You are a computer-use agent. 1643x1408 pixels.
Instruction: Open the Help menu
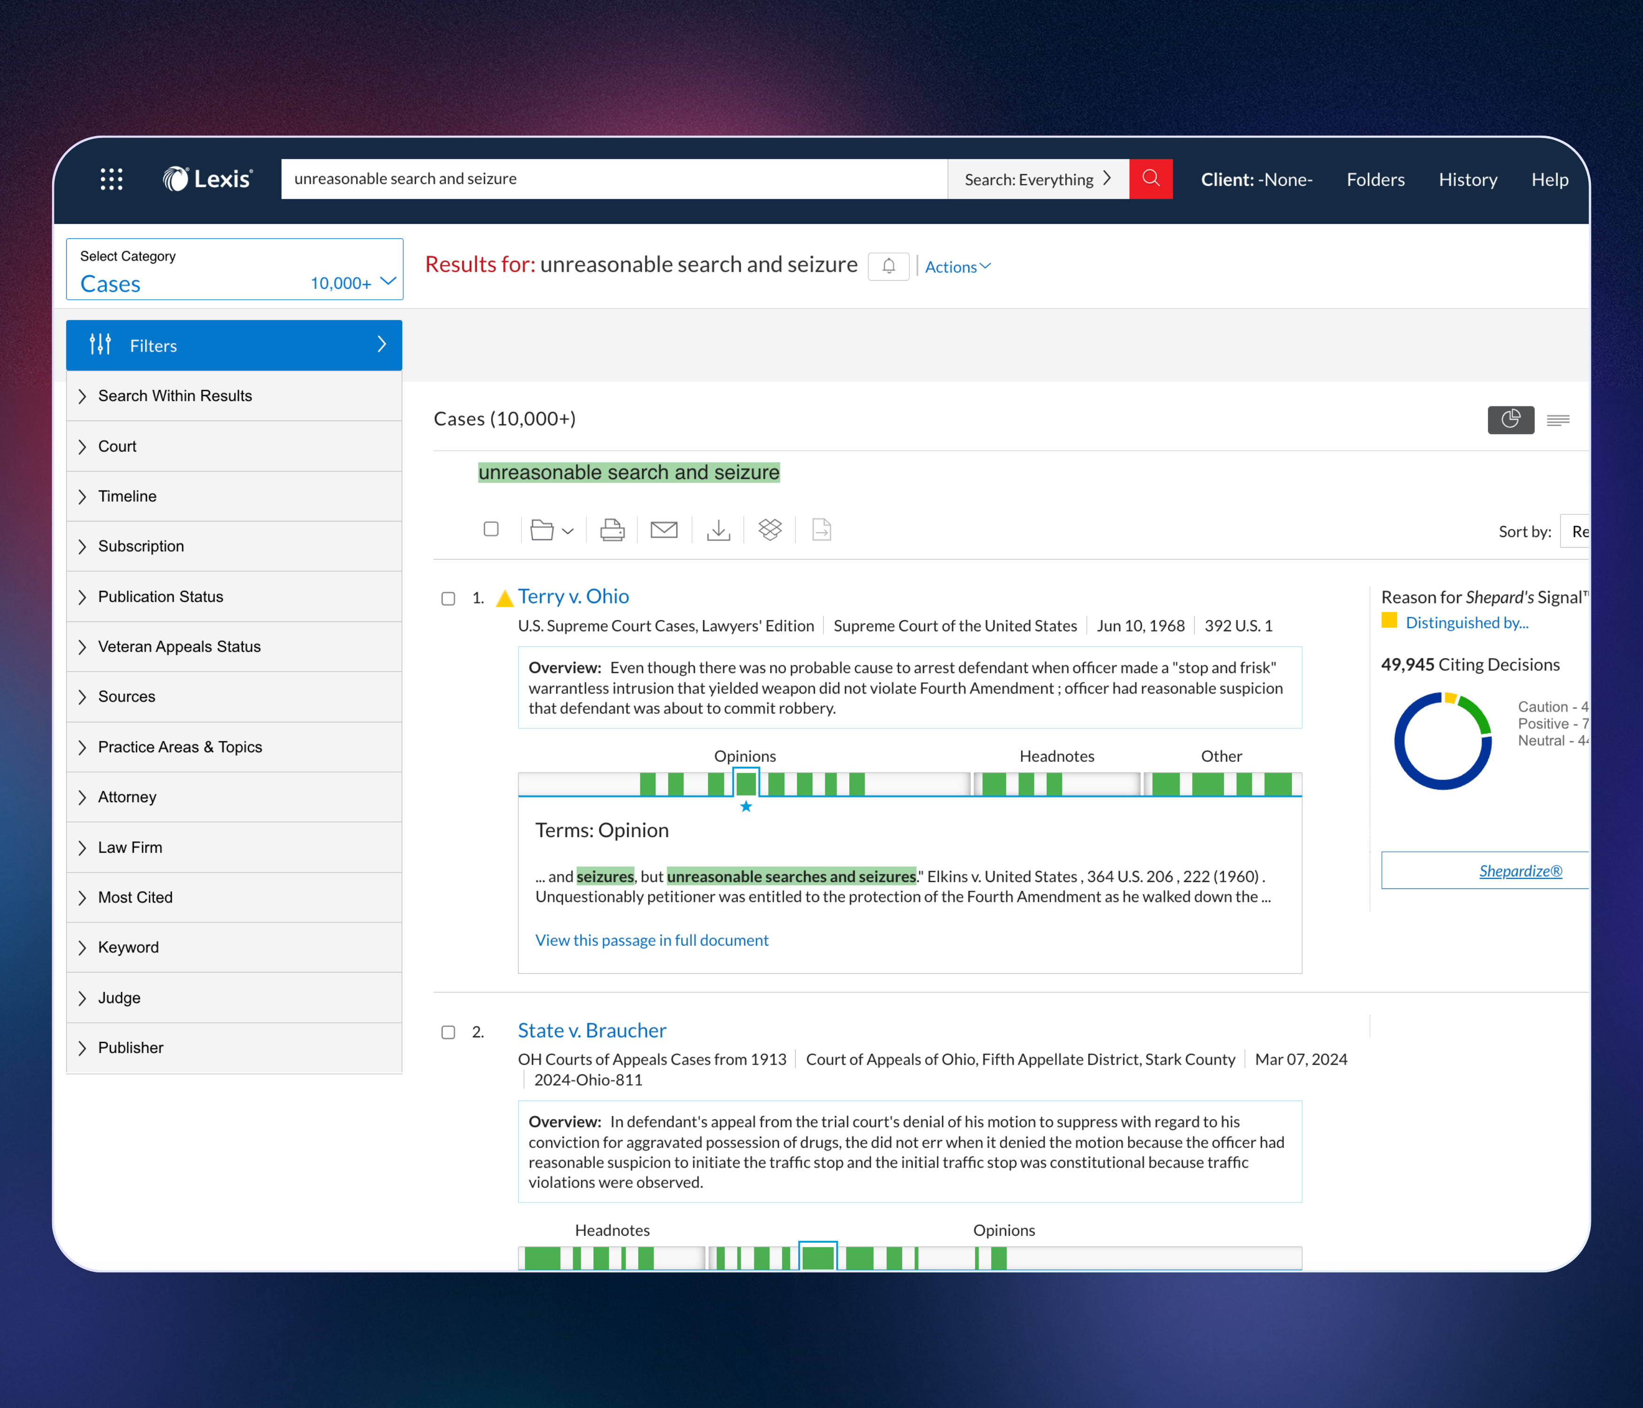coord(1550,180)
